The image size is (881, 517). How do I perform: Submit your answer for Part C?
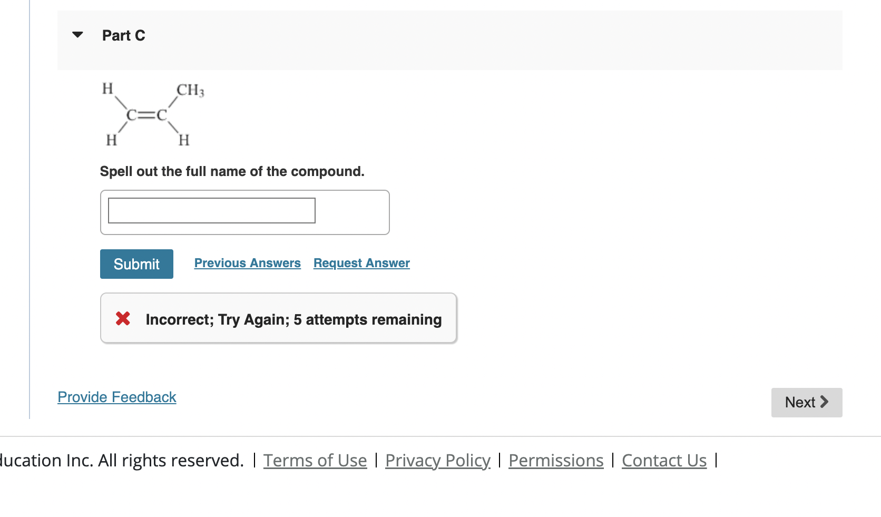(136, 264)
